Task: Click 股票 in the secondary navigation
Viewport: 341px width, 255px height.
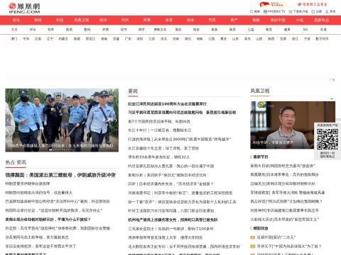Action: pyautogui.click(x=69, y=30)
